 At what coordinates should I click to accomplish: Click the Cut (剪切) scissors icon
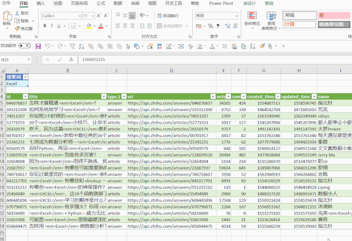coord(17,13)
